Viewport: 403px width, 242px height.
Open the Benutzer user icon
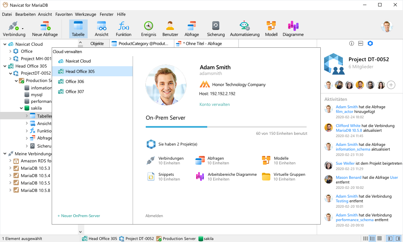coord(170,29)
